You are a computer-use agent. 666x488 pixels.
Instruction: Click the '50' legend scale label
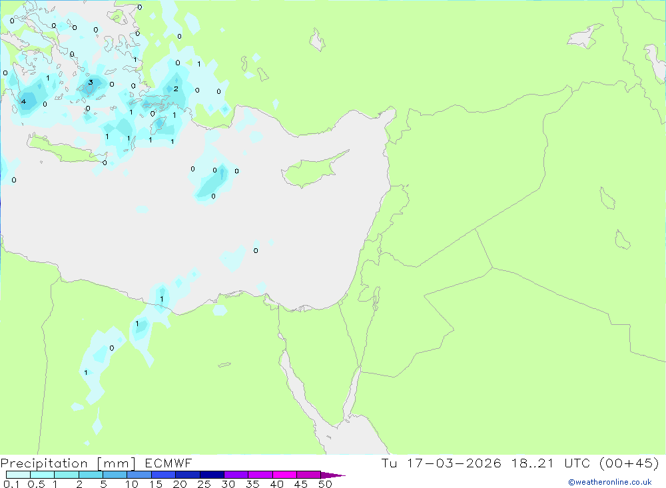[x=325, y=484]
